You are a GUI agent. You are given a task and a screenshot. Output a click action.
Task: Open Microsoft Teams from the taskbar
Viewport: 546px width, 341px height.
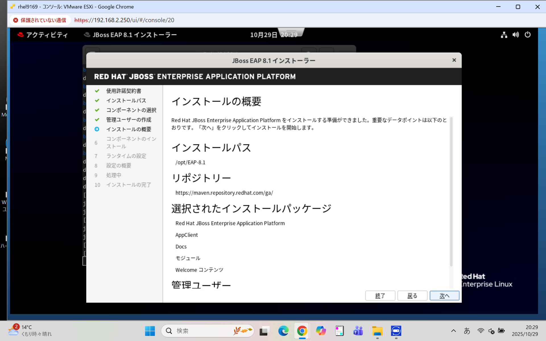coord(358,331)
